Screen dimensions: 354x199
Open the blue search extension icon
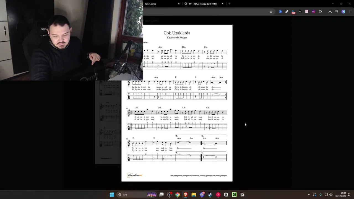280,12
